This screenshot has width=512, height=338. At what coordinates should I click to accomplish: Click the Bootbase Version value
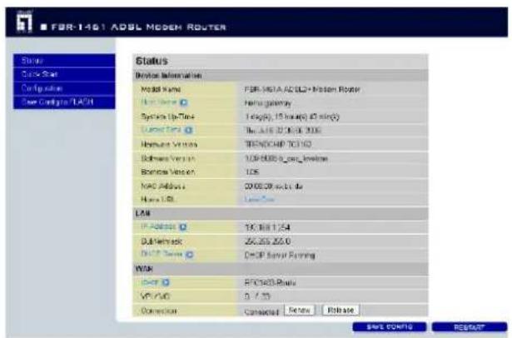[251, 172]
